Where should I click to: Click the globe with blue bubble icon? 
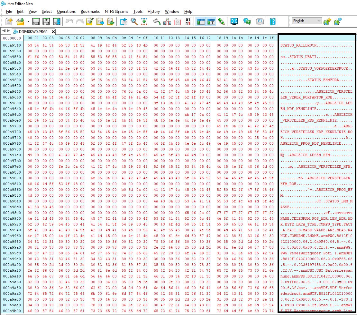click(x=338, y=21)
